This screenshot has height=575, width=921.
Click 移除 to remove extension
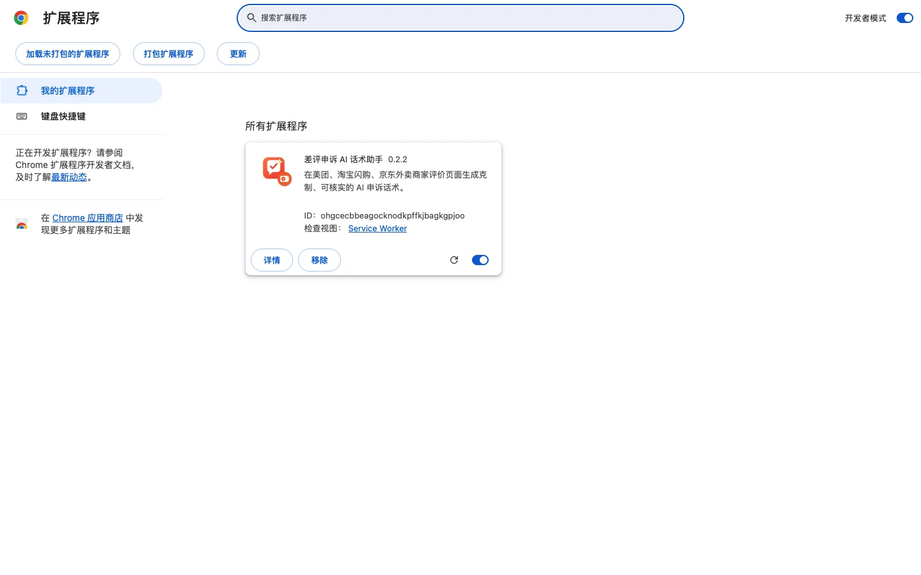[319, 260]
